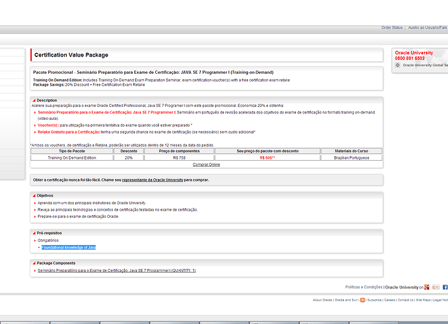Image resolution: width=448 pixels, height=324 pixels.
Task: Click Pacote Promocional title text
Action: pos(153,73)
